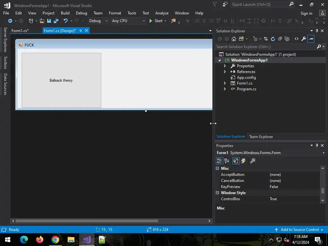Screen dimensions: 328x246
Task: Click the Home icon in Solution Explorer
Action: (234, 39)
